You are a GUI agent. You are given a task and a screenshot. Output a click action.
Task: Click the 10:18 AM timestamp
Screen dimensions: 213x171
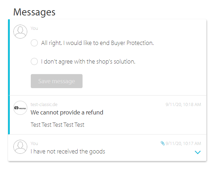pyautogui.click(x=183, y=104)
